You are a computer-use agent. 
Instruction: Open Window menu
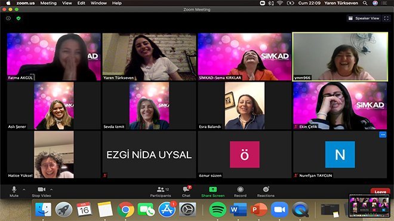(x=98, y=3)
